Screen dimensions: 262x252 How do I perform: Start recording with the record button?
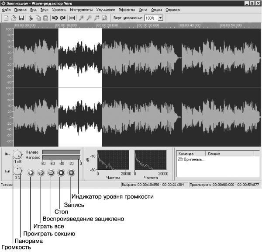tap(71, 172)
